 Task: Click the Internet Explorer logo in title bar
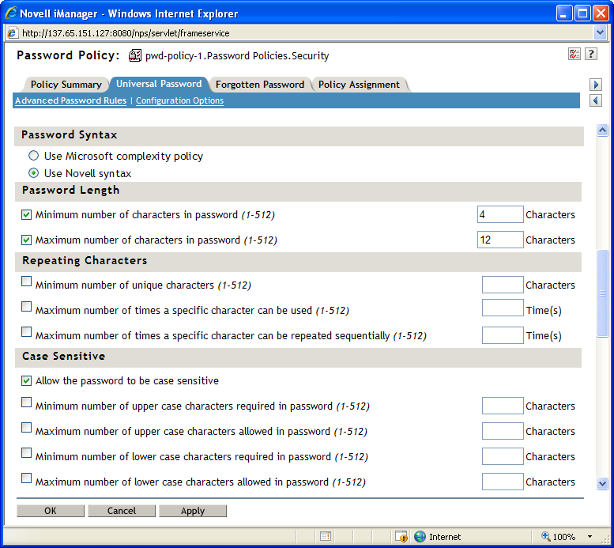tap(12, 13)
